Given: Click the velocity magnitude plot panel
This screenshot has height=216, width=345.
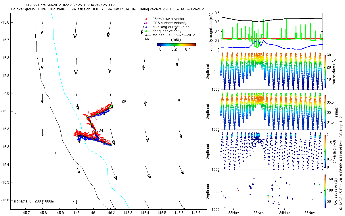Looking at the screenshot, I should coord(271,31).
